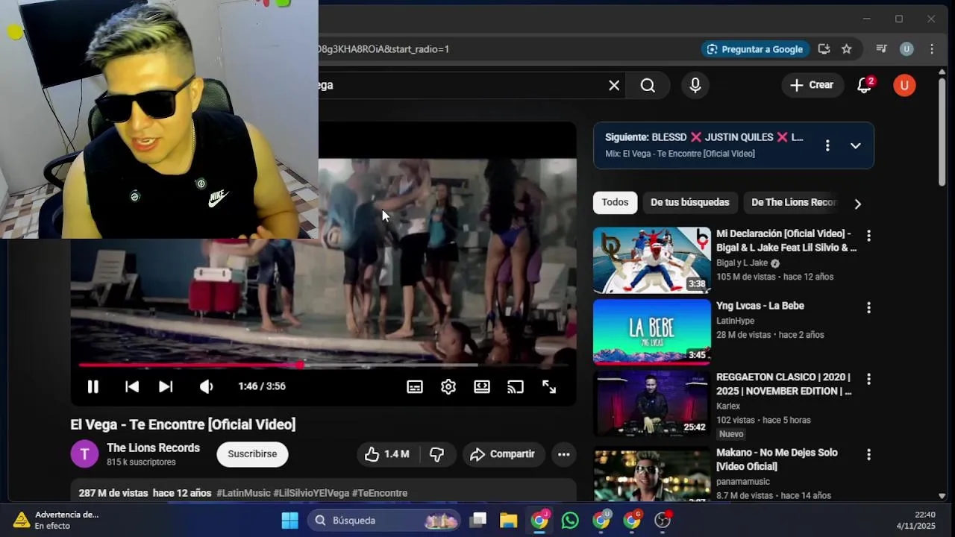Expand the mix playlist chevron
Screen dimensions: 955x537
856,145
